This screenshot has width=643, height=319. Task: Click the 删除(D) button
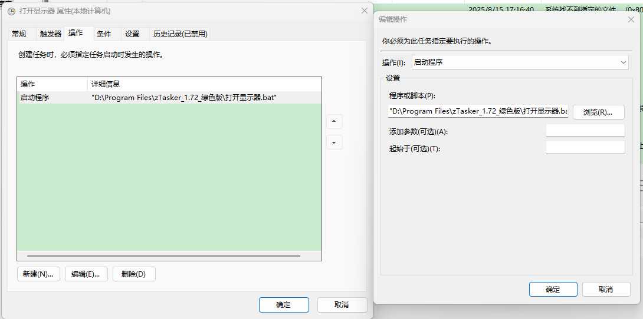[134, 274]
